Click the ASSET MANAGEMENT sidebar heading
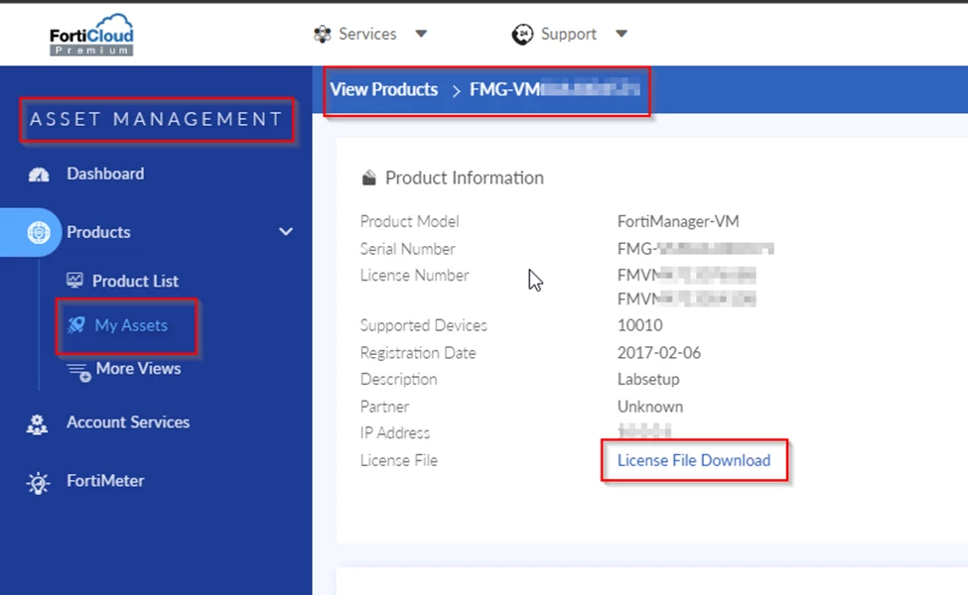Viewport: 968px width, 595px height. click(156, 119)
